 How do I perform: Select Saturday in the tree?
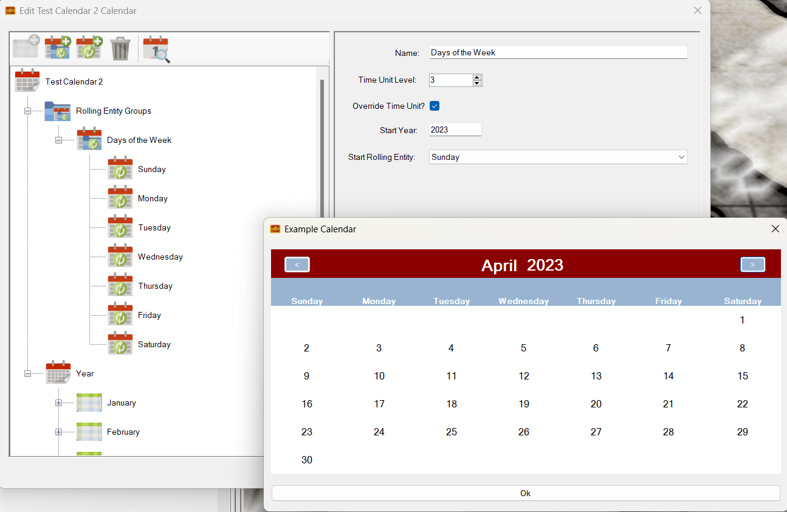click(x=154, y=344)
